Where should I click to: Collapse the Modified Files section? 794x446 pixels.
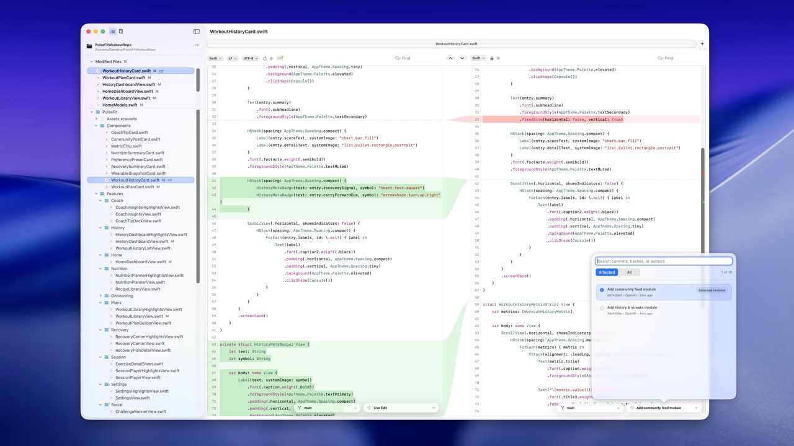[x=91, y=62]
